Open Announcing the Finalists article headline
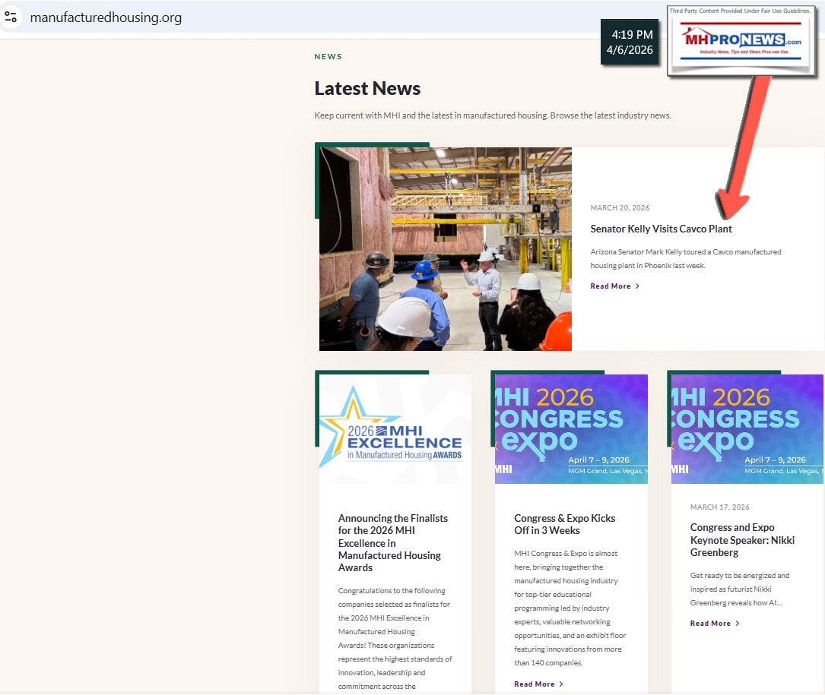 [x=393, y=542]
